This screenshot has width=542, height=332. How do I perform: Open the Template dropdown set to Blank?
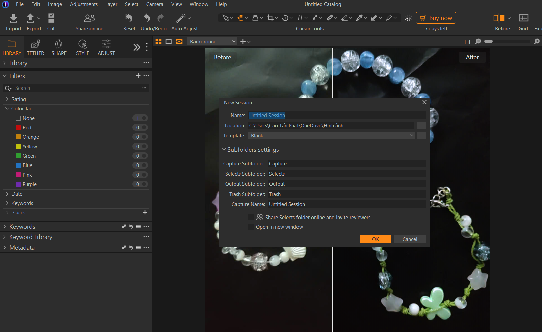(331, 135)
